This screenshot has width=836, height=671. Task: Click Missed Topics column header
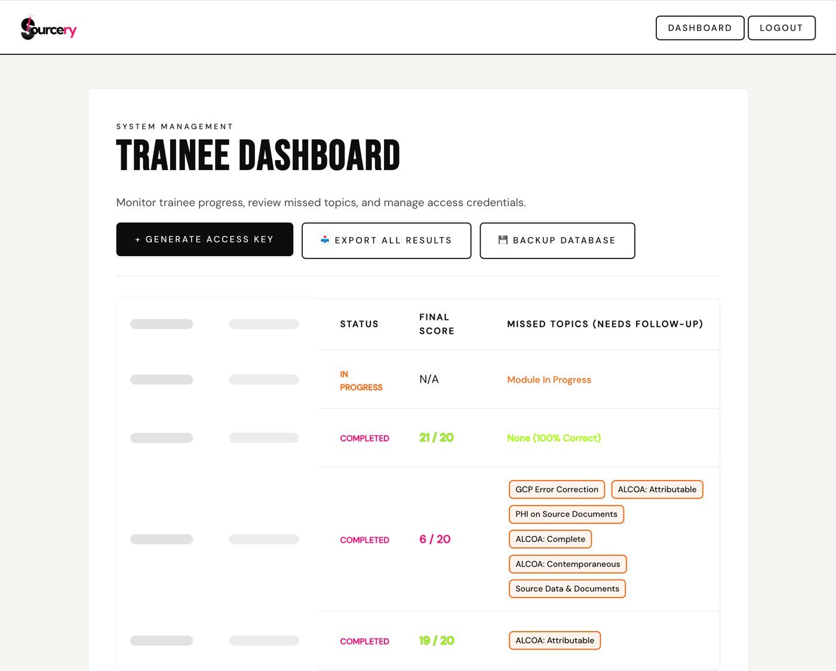click(x=605, y=324)
